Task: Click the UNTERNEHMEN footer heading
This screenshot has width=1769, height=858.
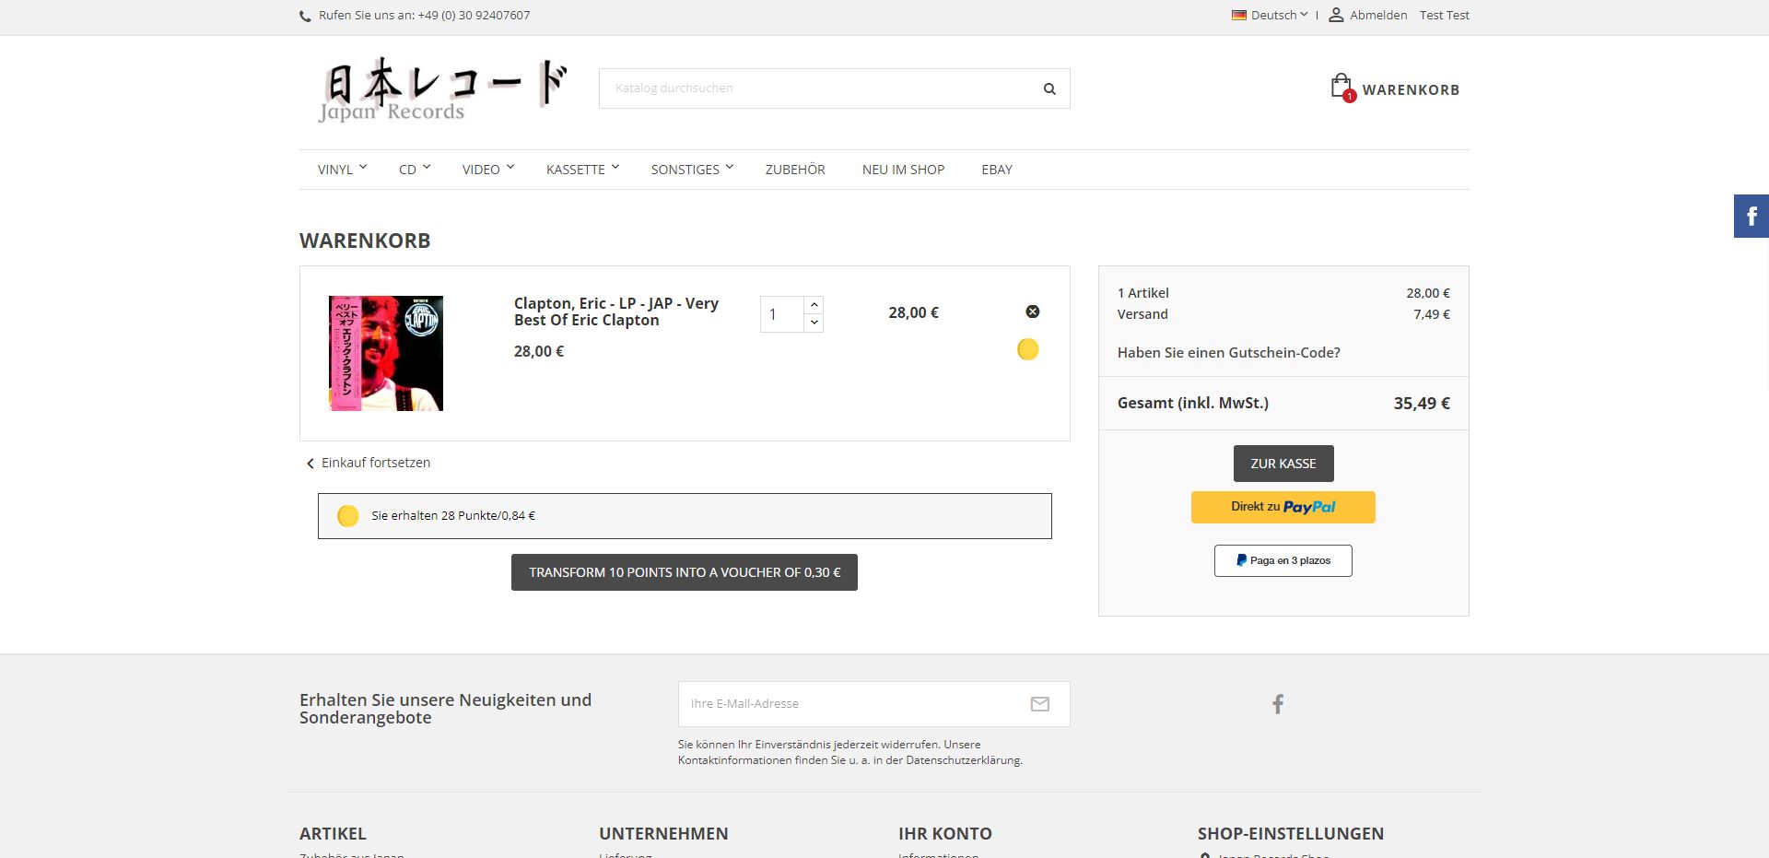Action: tap(663, 833)
